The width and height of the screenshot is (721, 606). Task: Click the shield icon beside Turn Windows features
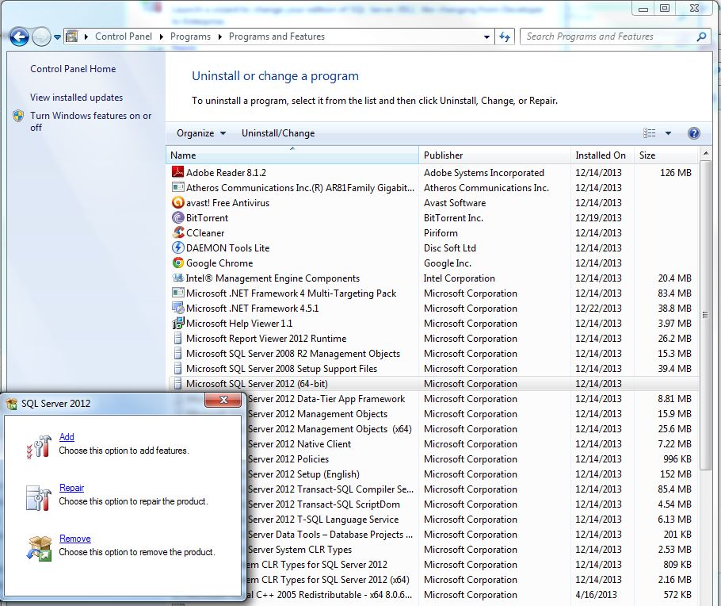click(x=18, y=116)
